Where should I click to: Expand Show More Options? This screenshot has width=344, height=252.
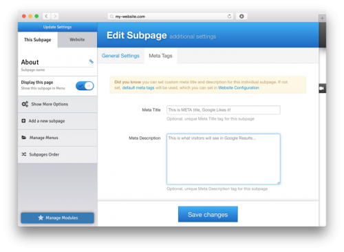[58, 104]
